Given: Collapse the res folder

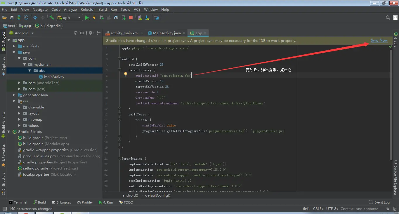Looking at the screenshot, I should tap(14, 101).
